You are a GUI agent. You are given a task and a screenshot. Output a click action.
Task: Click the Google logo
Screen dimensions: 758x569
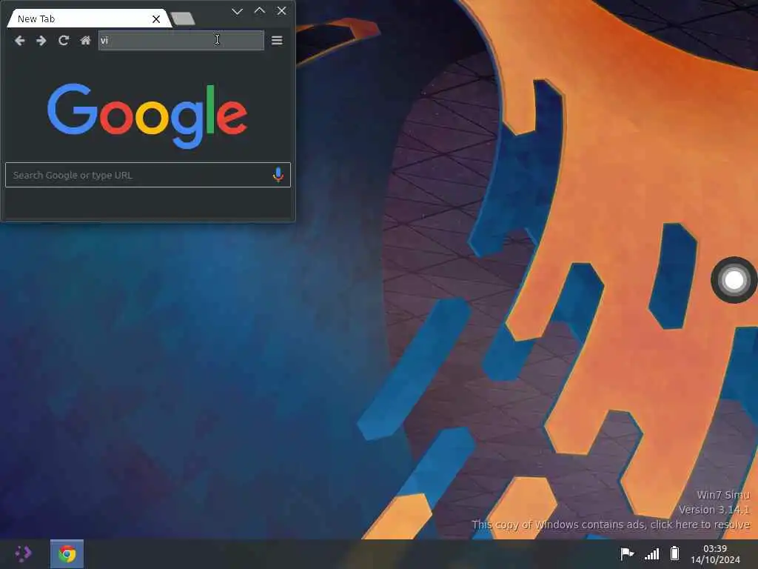point(147,116)
